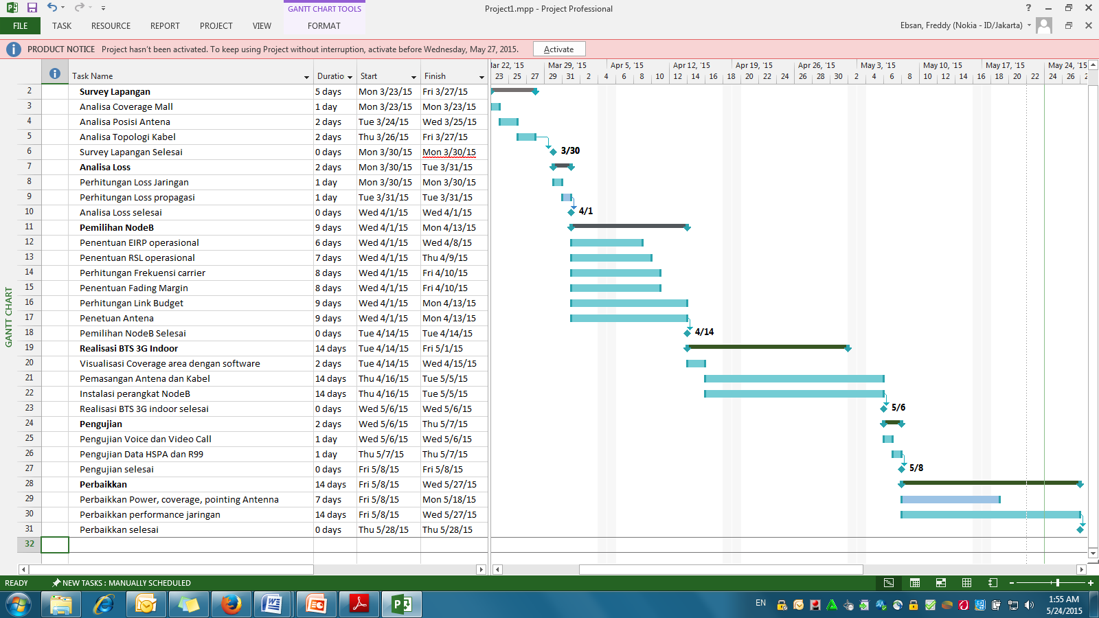Click the Undo arrow icon
This screenshot has height=618, width=1099.
point(52,8)
